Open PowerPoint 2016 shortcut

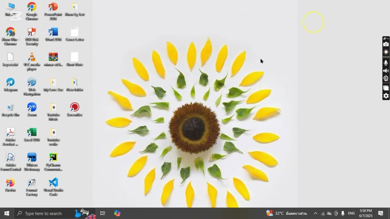(53, 11)
